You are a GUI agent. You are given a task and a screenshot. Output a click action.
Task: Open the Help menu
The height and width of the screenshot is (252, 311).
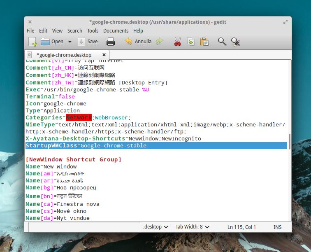click(138, 31)
